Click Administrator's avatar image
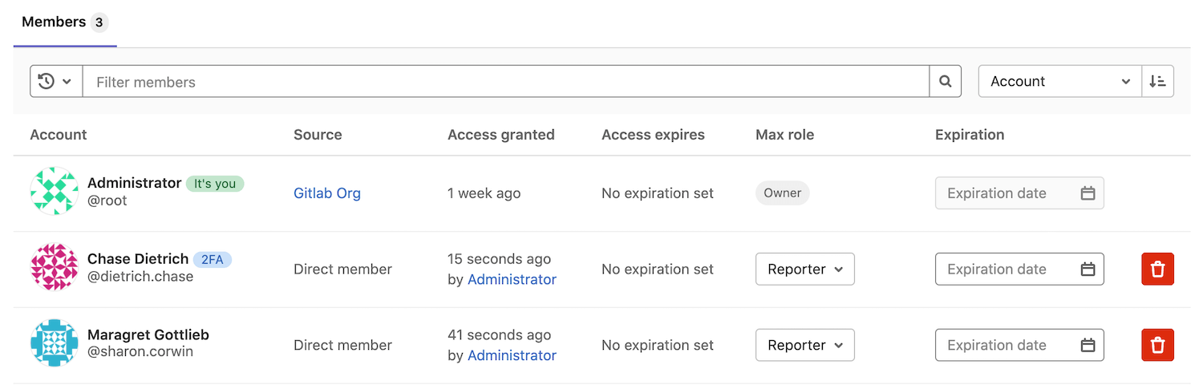 tap(54, 191)
